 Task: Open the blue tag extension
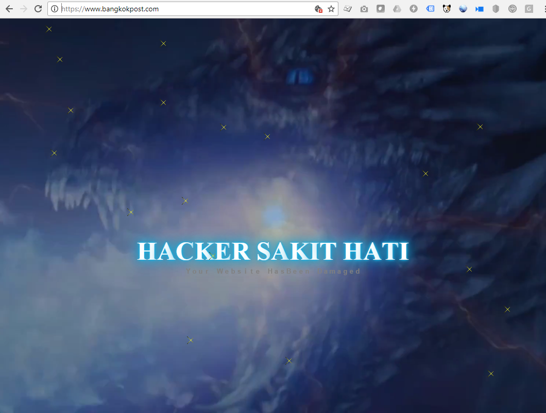click(430, 9)
